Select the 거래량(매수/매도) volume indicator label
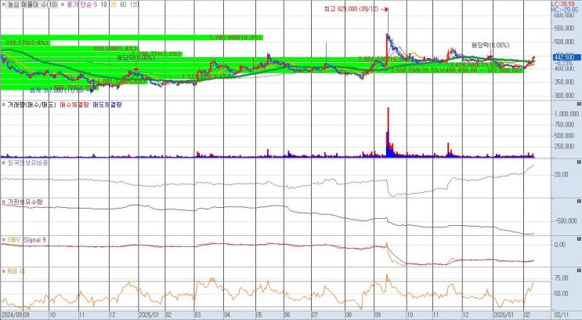Viewport: 582px width, 320px height. point(31,105)
